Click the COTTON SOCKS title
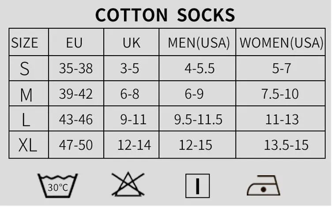The image size is (332, 207). pos(165,15)
